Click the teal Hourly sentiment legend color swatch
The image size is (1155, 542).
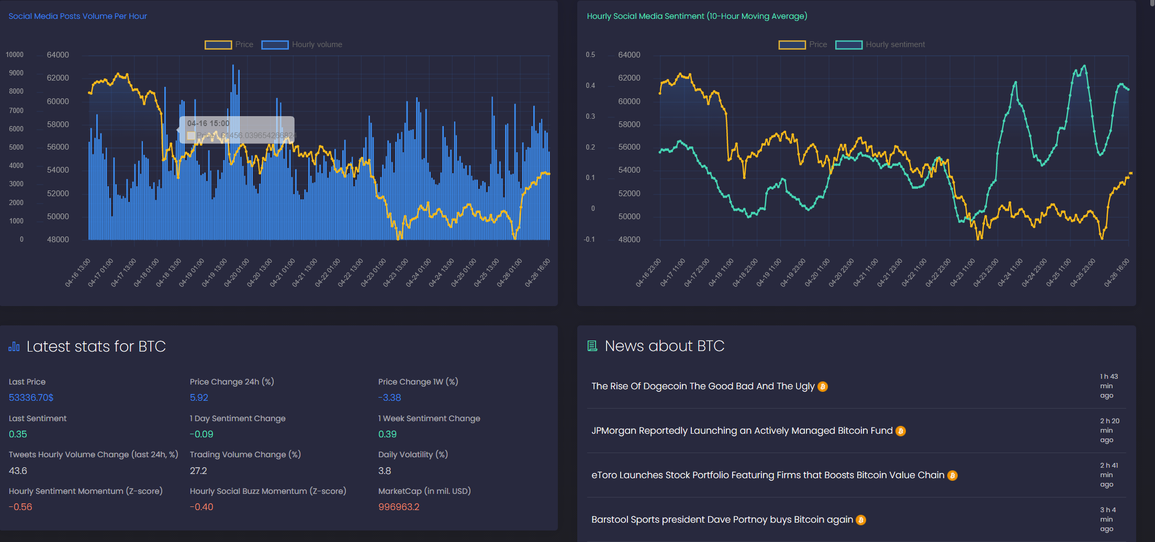click(848, 44)
